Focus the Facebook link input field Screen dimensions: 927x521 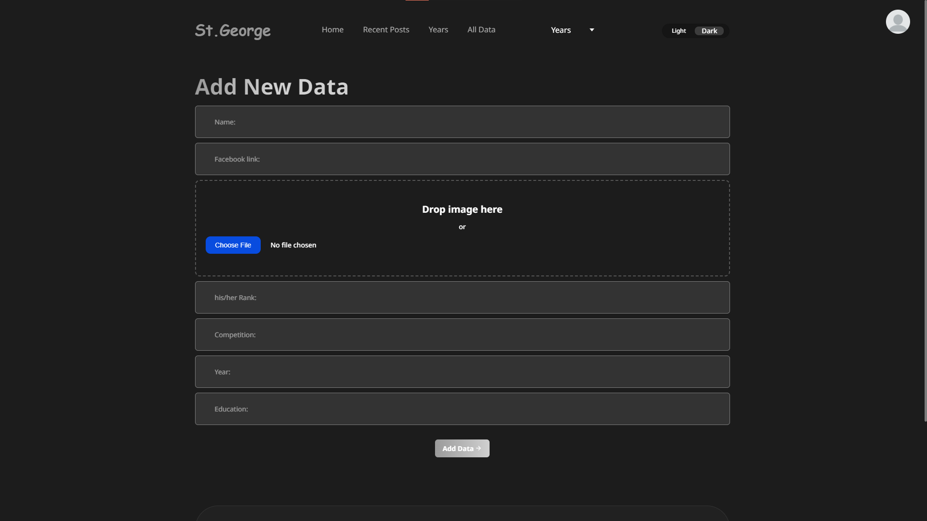tap(462, 159)
